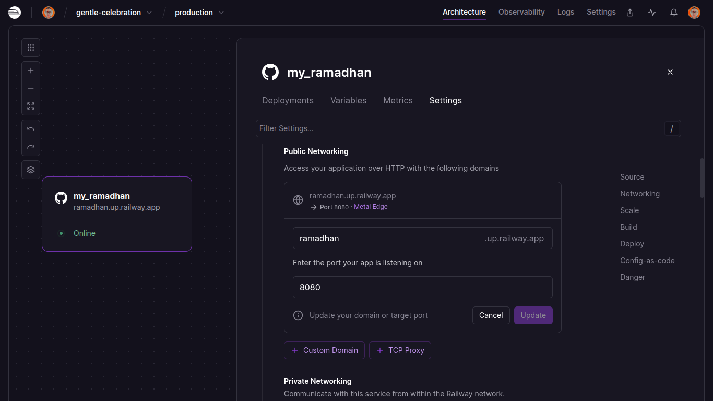Click the Railway logo icon
This screenshot has width=713, height=401.
[x=15, y=12]
